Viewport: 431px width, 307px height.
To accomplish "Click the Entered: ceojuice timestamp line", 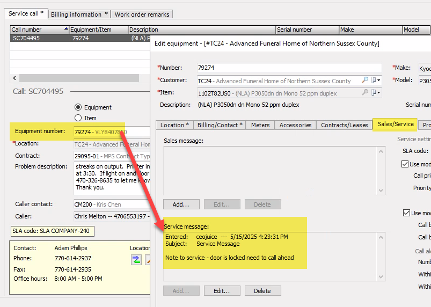I will (x=227, y=237).
